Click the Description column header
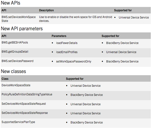Viewport: 152px width, 129px height. [46, 10]
